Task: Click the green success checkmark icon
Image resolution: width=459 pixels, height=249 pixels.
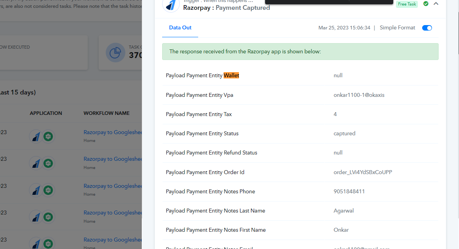Action: coord(426,4)
